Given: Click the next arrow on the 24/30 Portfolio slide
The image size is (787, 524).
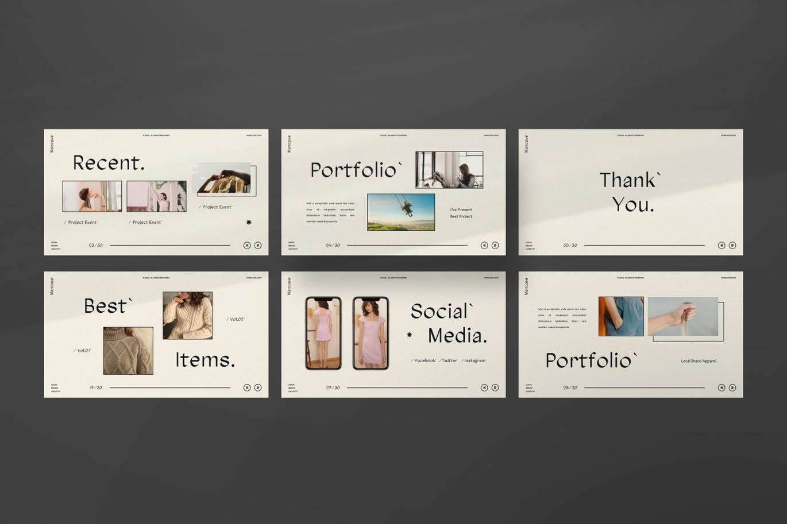Looking at the screenshot, I should click(495, 245).
